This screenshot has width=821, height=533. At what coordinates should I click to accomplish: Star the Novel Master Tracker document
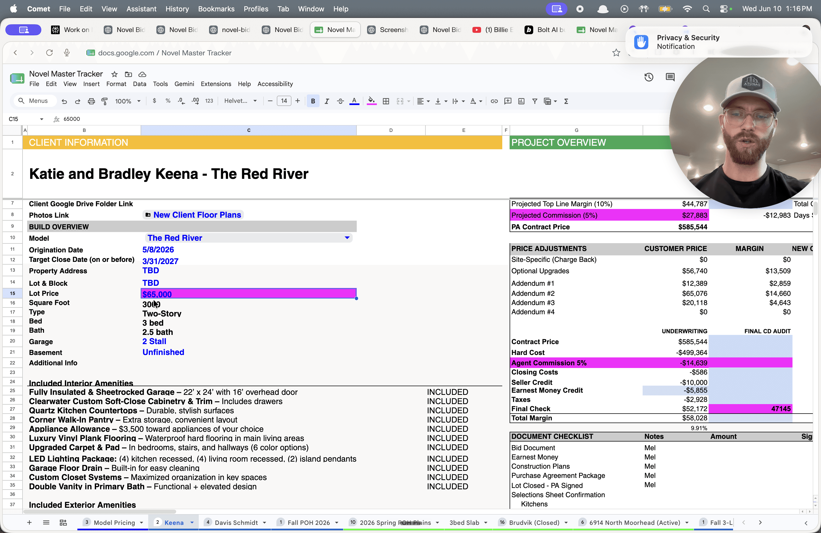coord(115,74)
